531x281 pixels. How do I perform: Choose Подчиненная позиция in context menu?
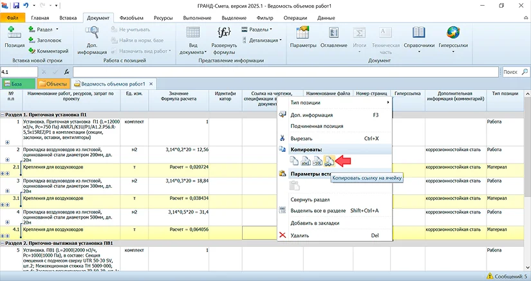pyautogui.click(x=335, y=126)
